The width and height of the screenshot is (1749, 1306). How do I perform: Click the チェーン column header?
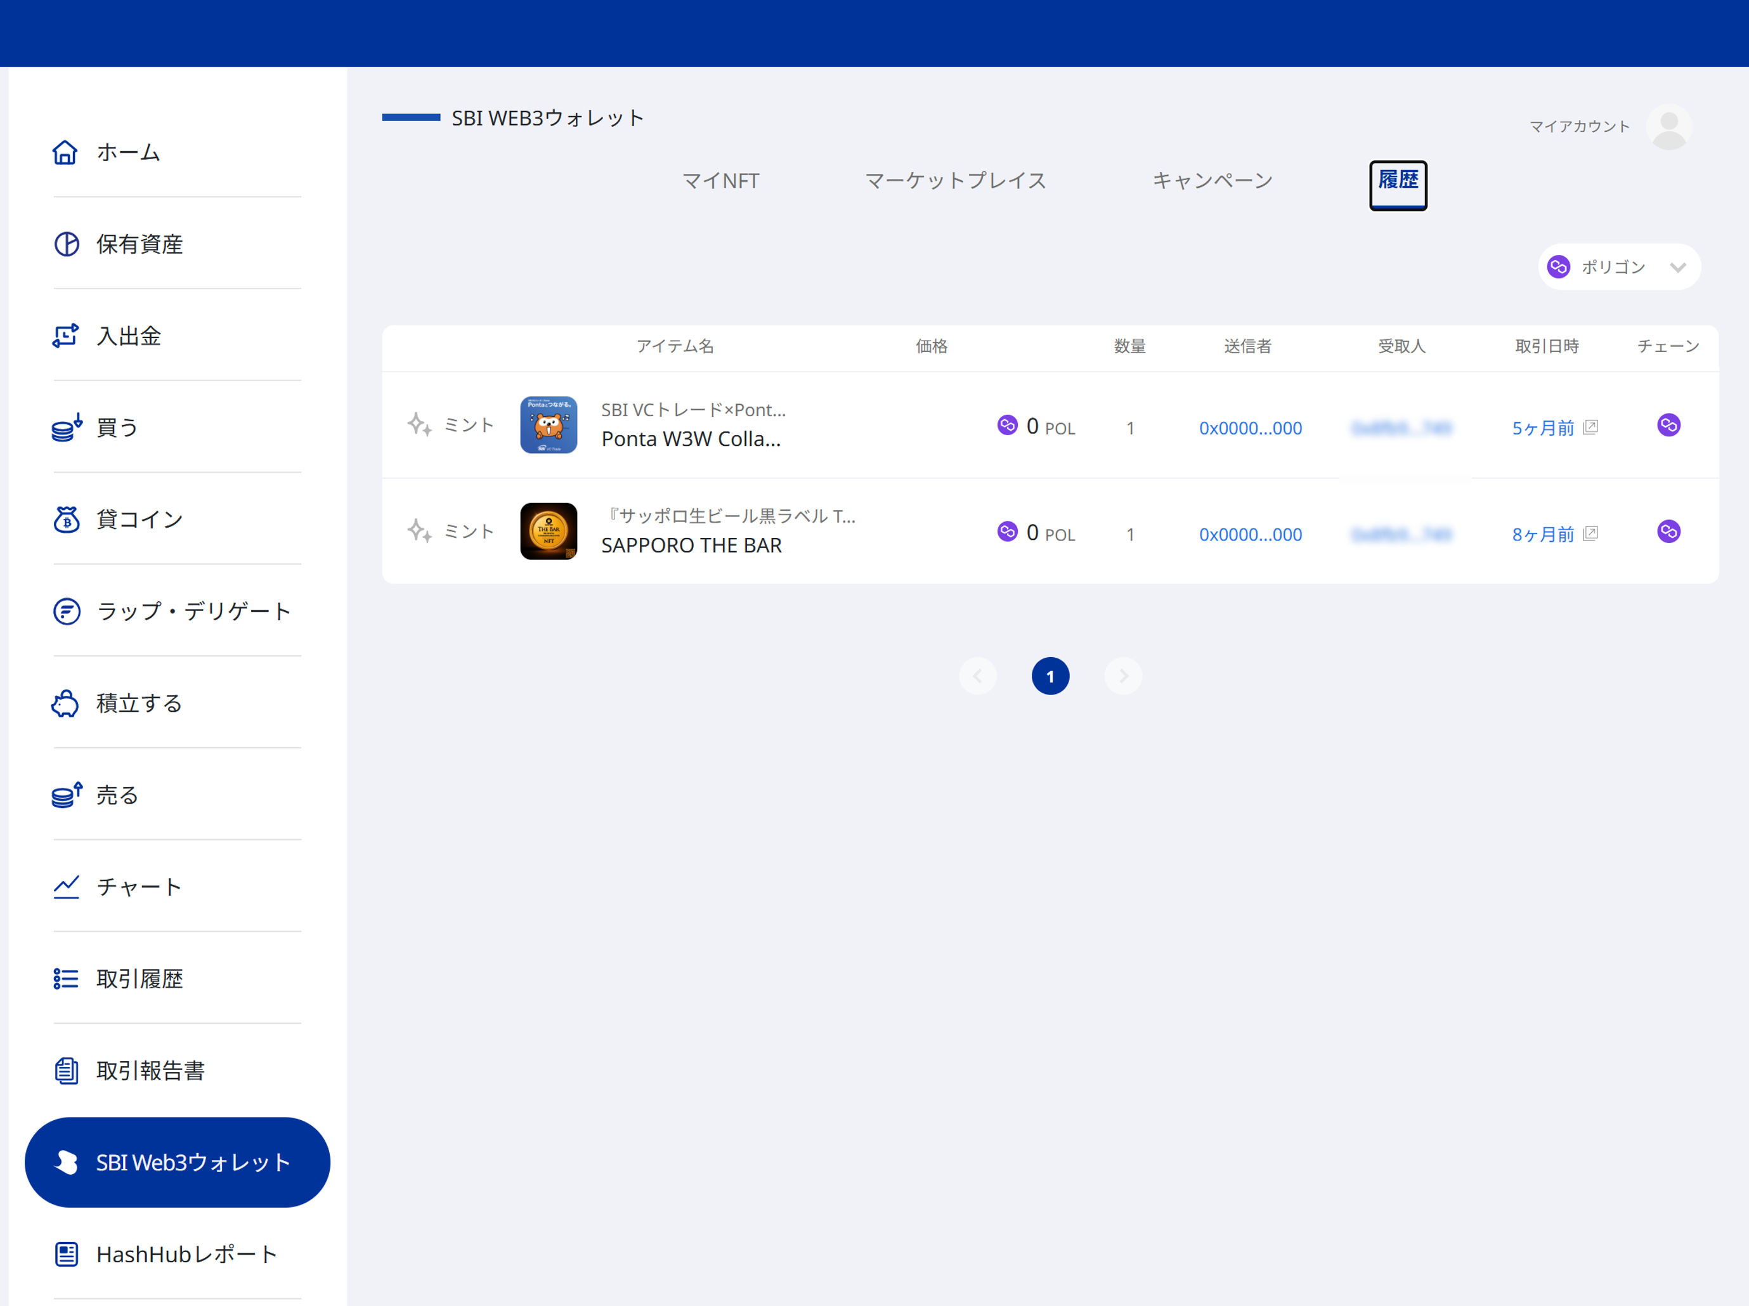tap(1668, 346)
